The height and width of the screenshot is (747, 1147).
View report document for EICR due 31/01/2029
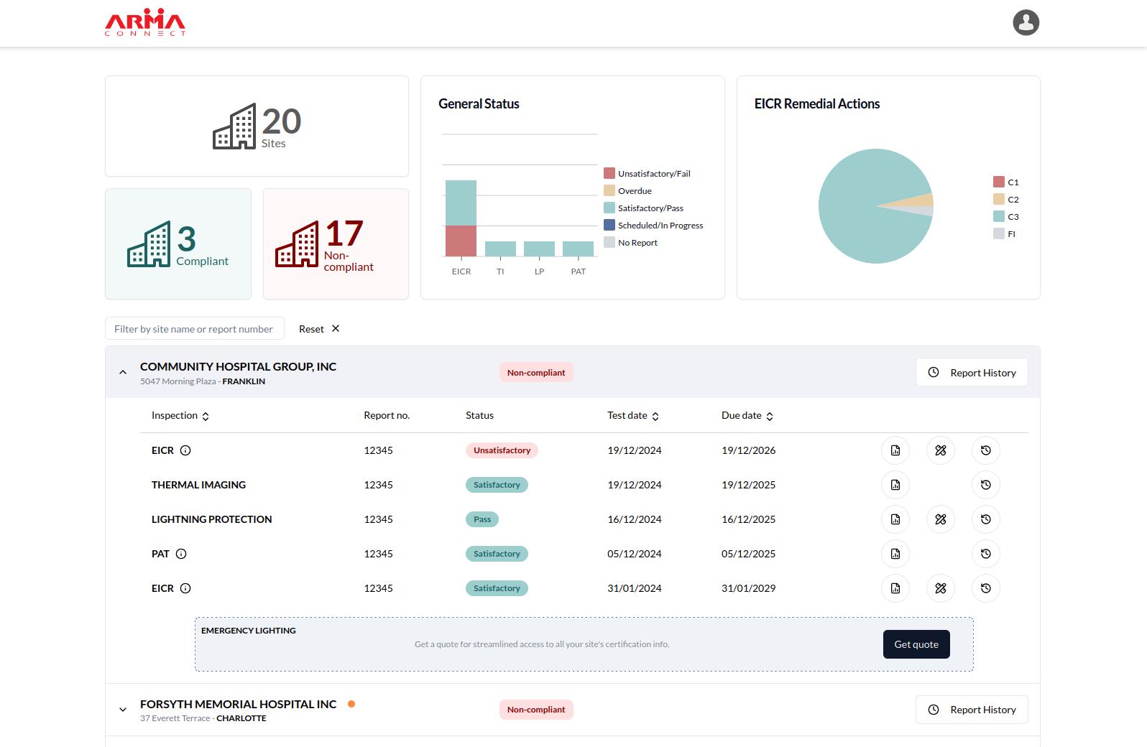tap(895, 588)
